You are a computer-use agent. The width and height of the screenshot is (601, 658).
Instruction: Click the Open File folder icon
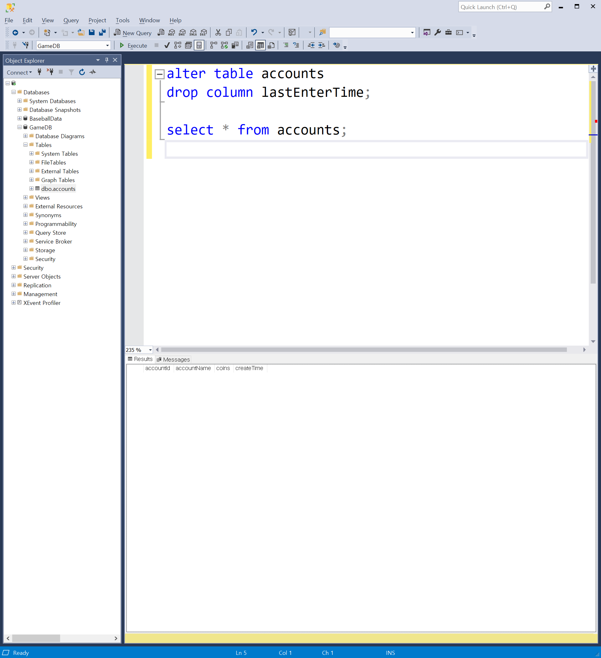coord(81,32)
